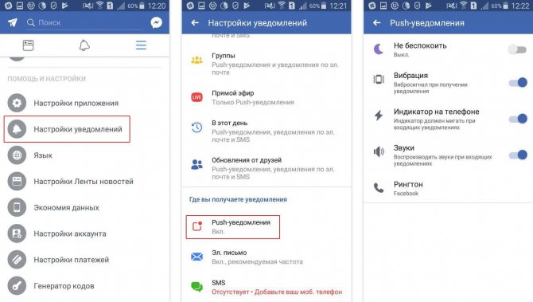Screen dimensions: 533x302
Task: Tap the Эл. письмо envelope icon
Action: click(196, 257)
